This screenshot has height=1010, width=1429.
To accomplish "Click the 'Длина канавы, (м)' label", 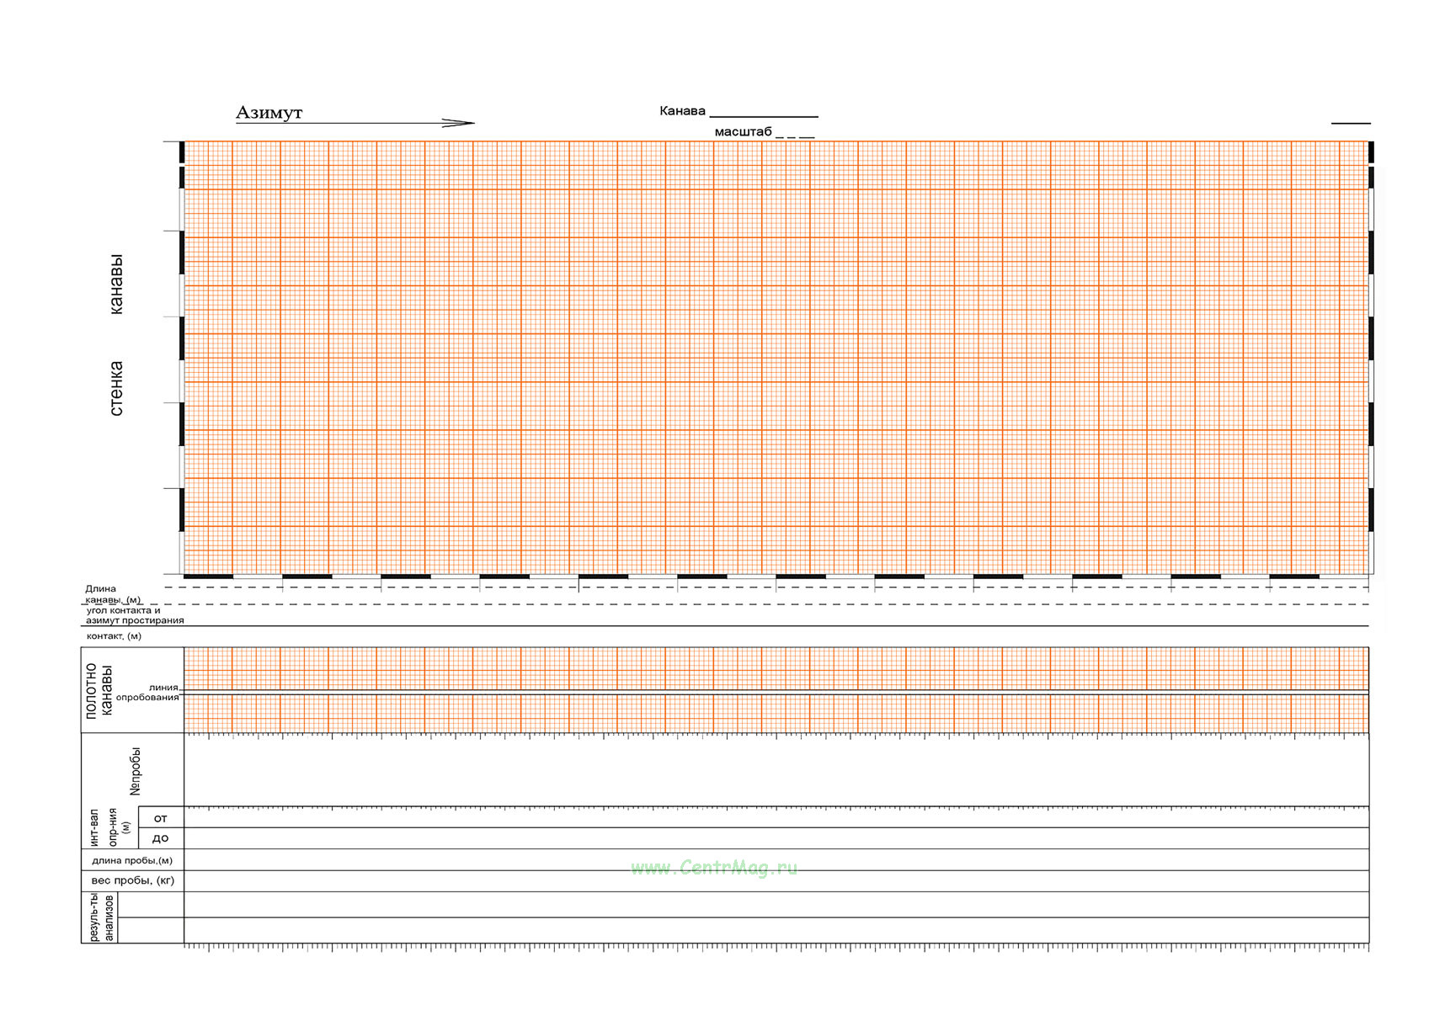I will coord(113,594).
